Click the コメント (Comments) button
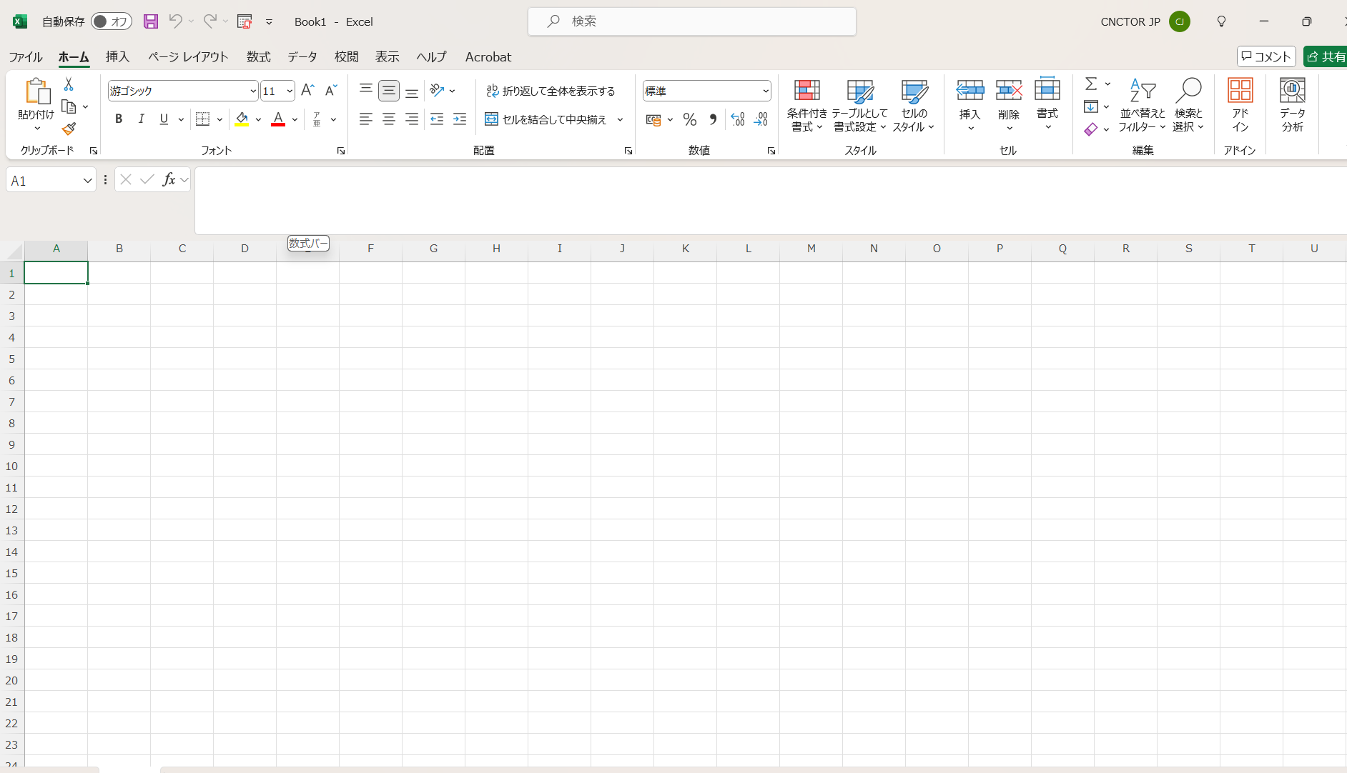 point(1265,56)
